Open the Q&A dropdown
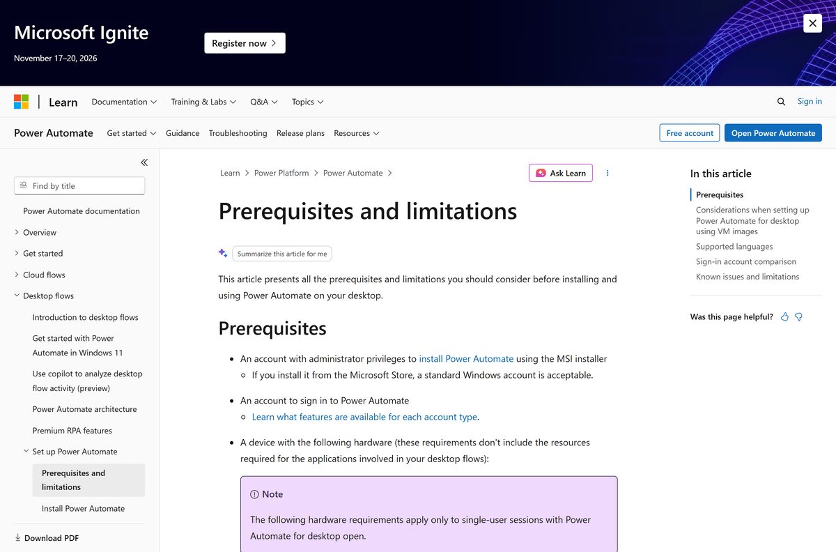Viewport: 836px width, 552px height. 264,102
